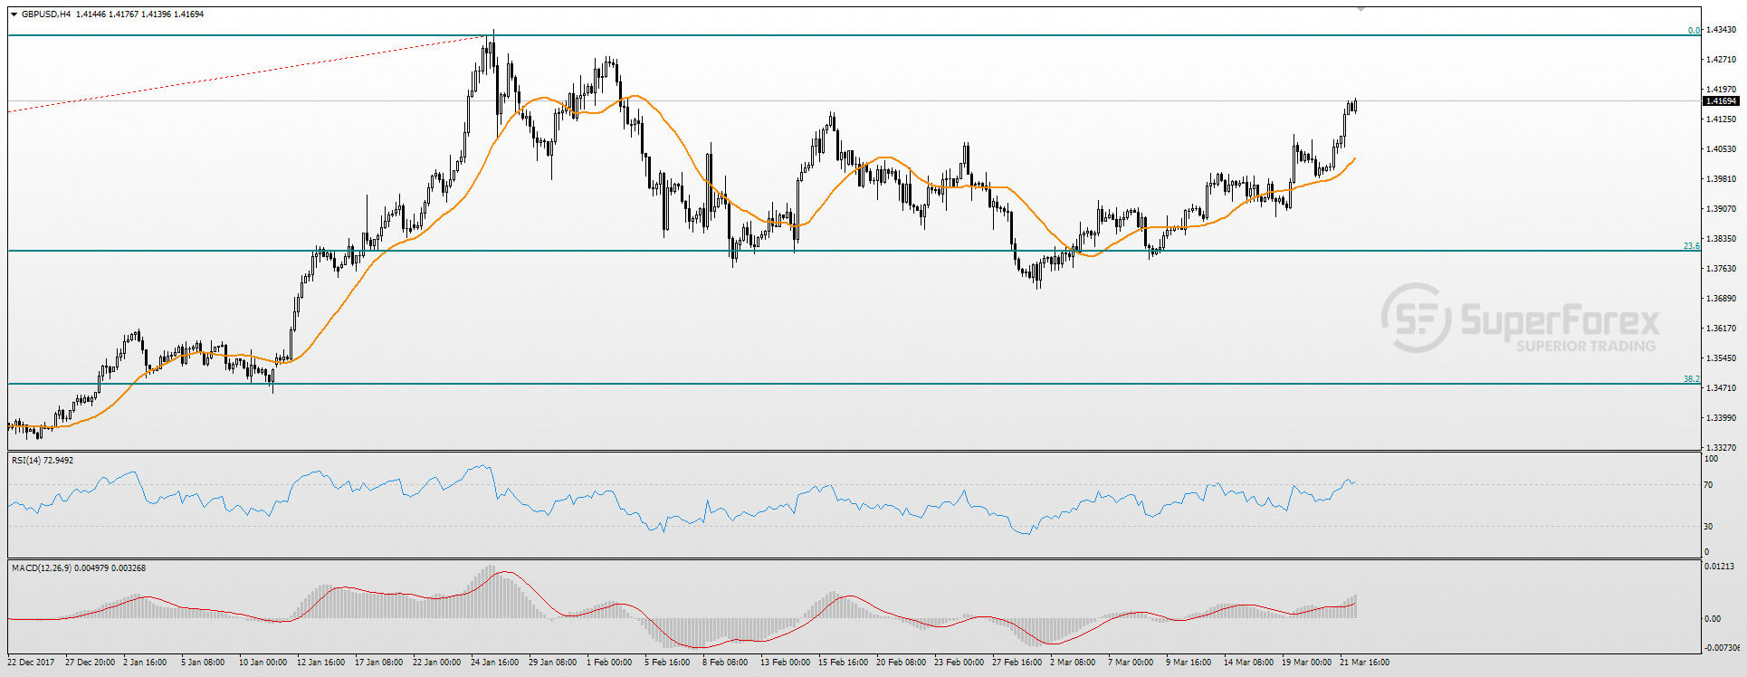Click price axis value 1.38350

click(1721, 239)
